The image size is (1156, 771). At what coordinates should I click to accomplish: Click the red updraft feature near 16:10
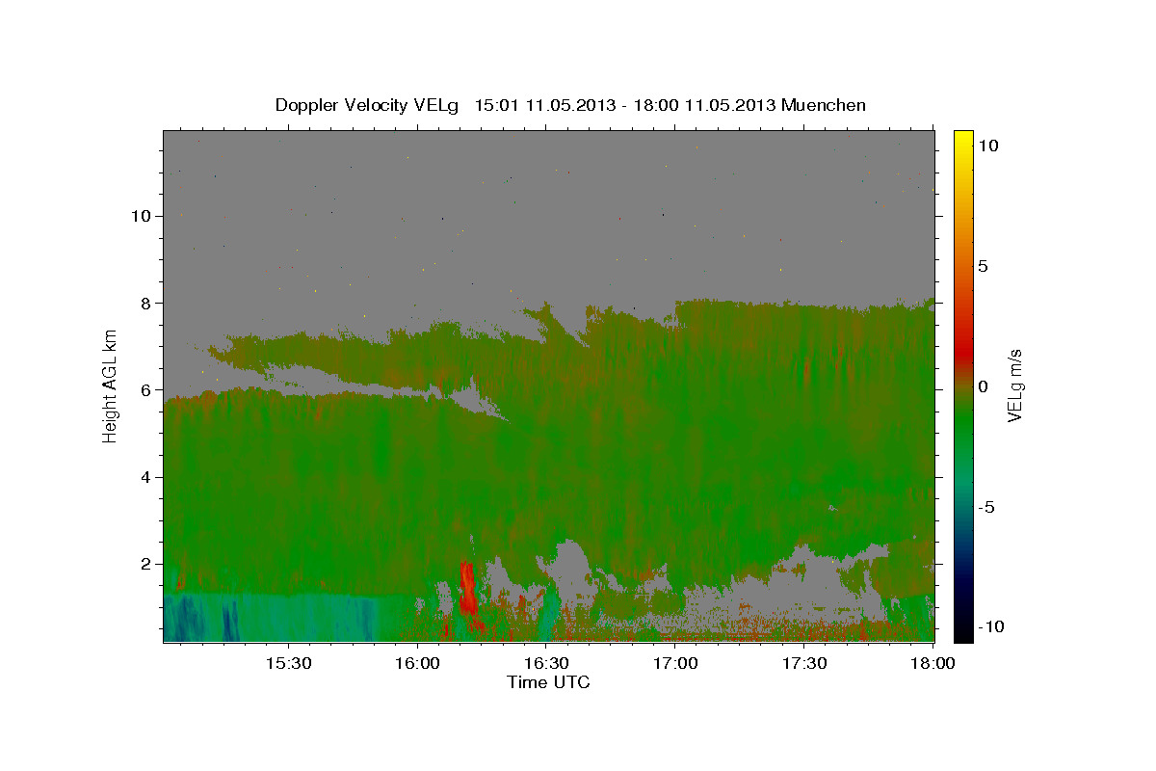468,590
